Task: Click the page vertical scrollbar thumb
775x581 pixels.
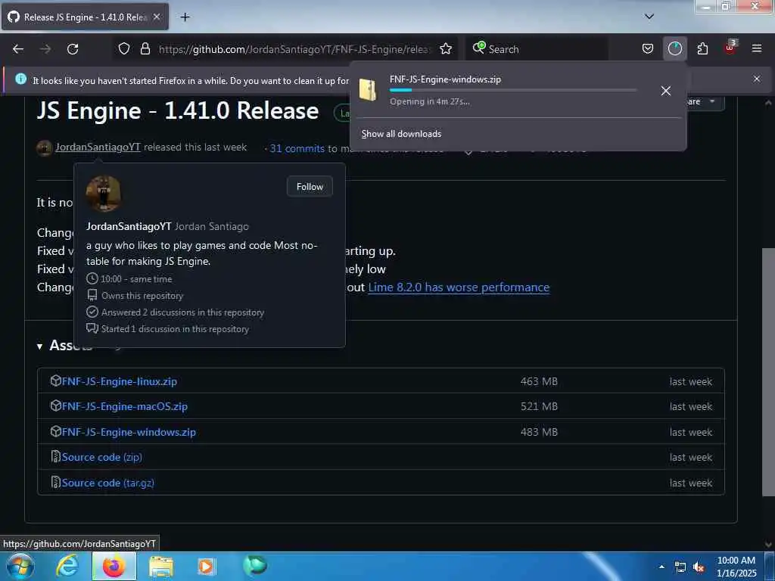Action: (x=768, y=371)
